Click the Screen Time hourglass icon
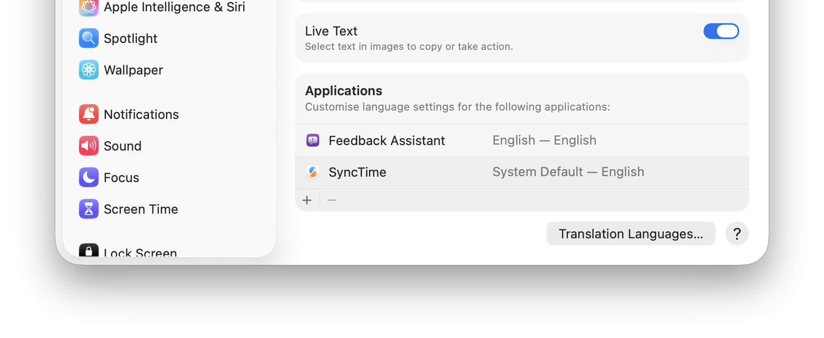Screen dimensions: 824x338 tap(89, 209)
